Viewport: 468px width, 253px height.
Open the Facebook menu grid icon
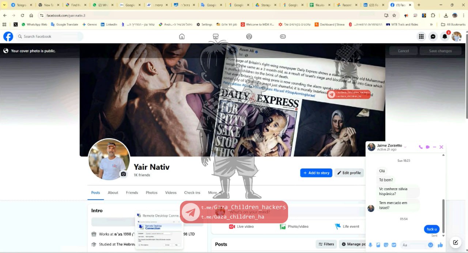pos(421,37)
